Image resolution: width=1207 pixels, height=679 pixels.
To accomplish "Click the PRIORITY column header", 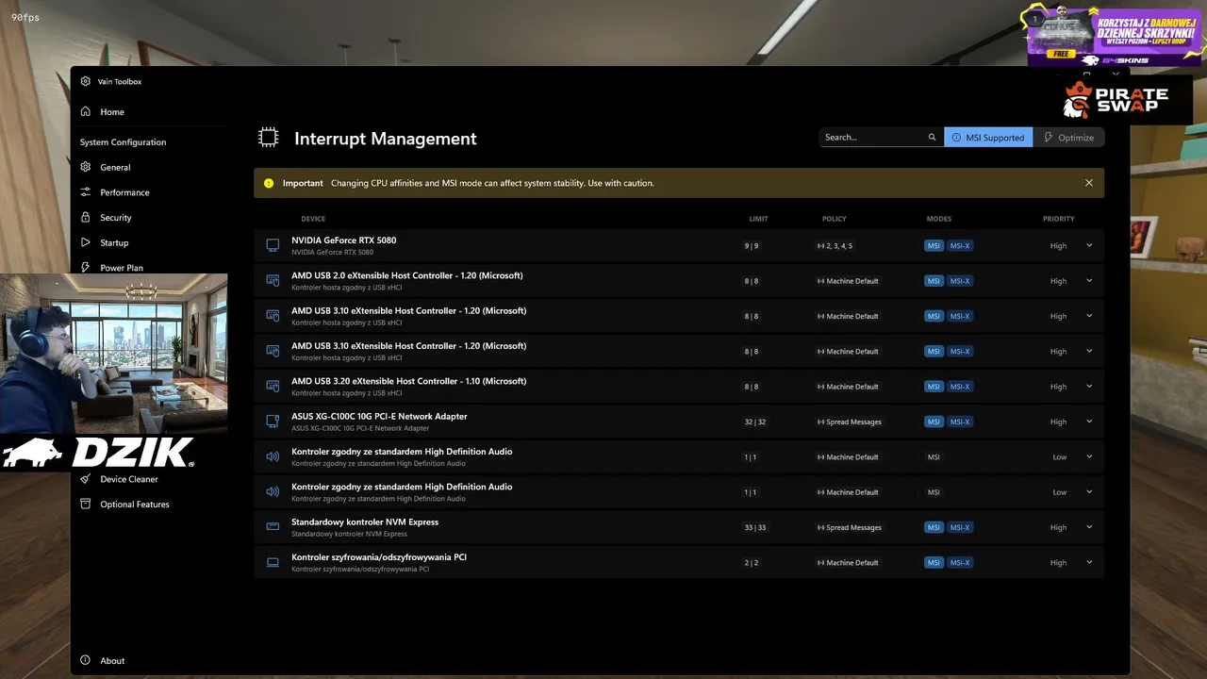I will [x=1059, y=219].
